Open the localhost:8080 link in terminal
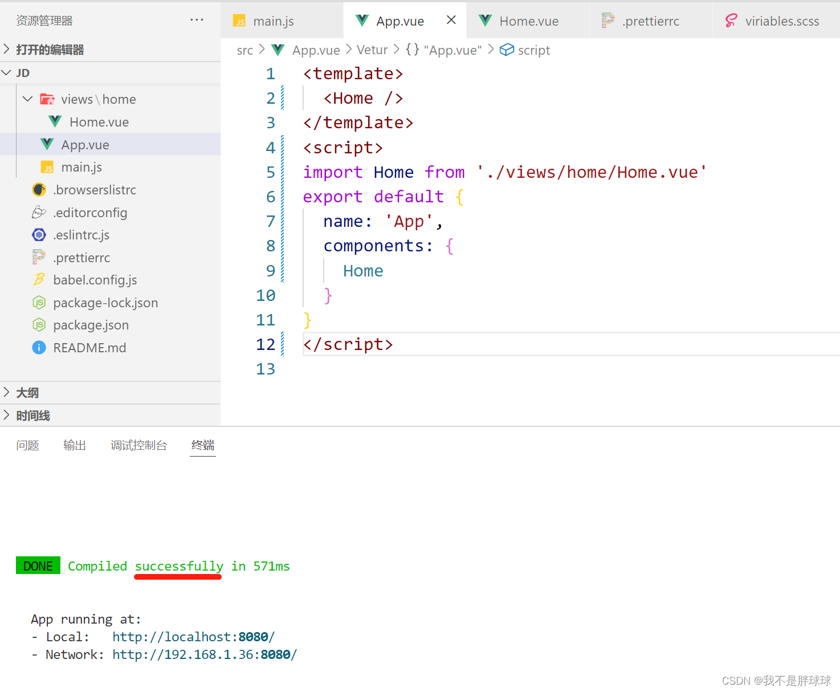 194,637
